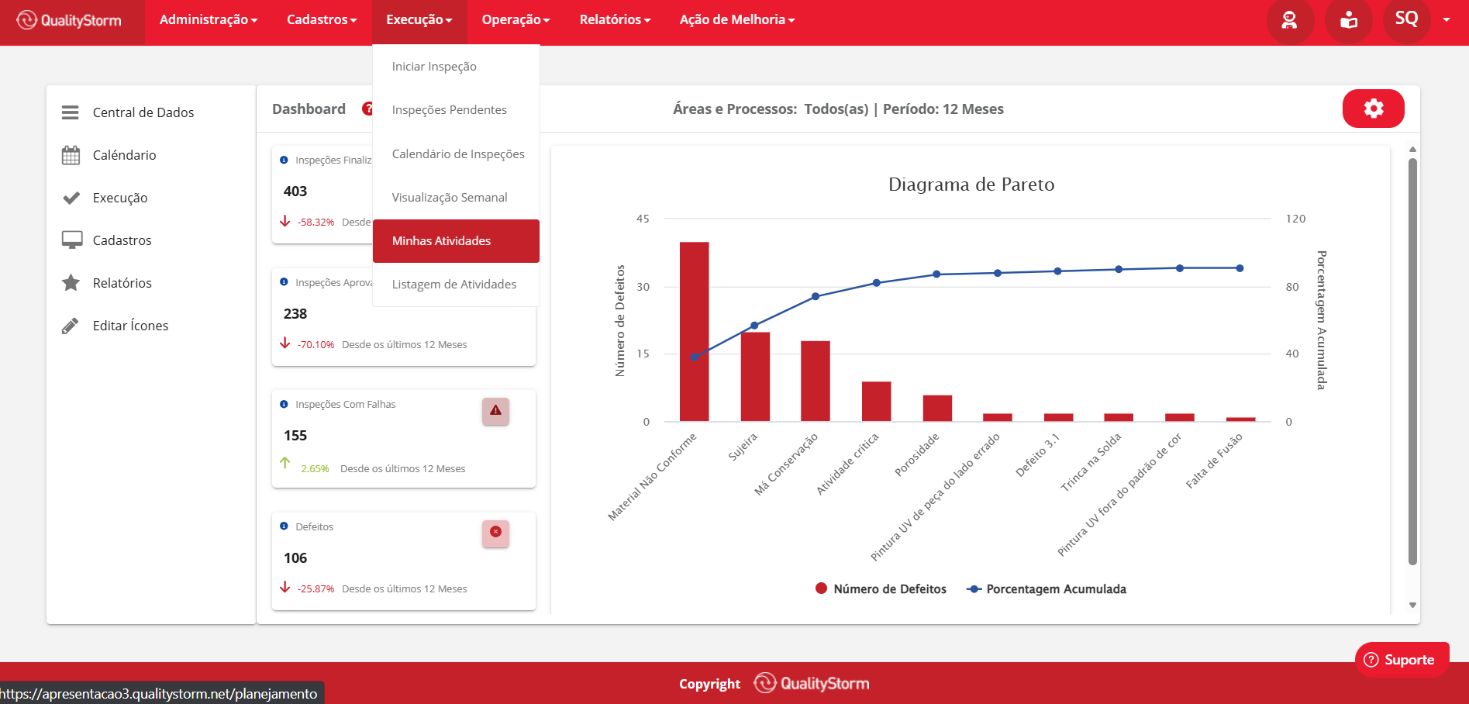Open the Ação de Melhoria dropdown

[737, 20]
